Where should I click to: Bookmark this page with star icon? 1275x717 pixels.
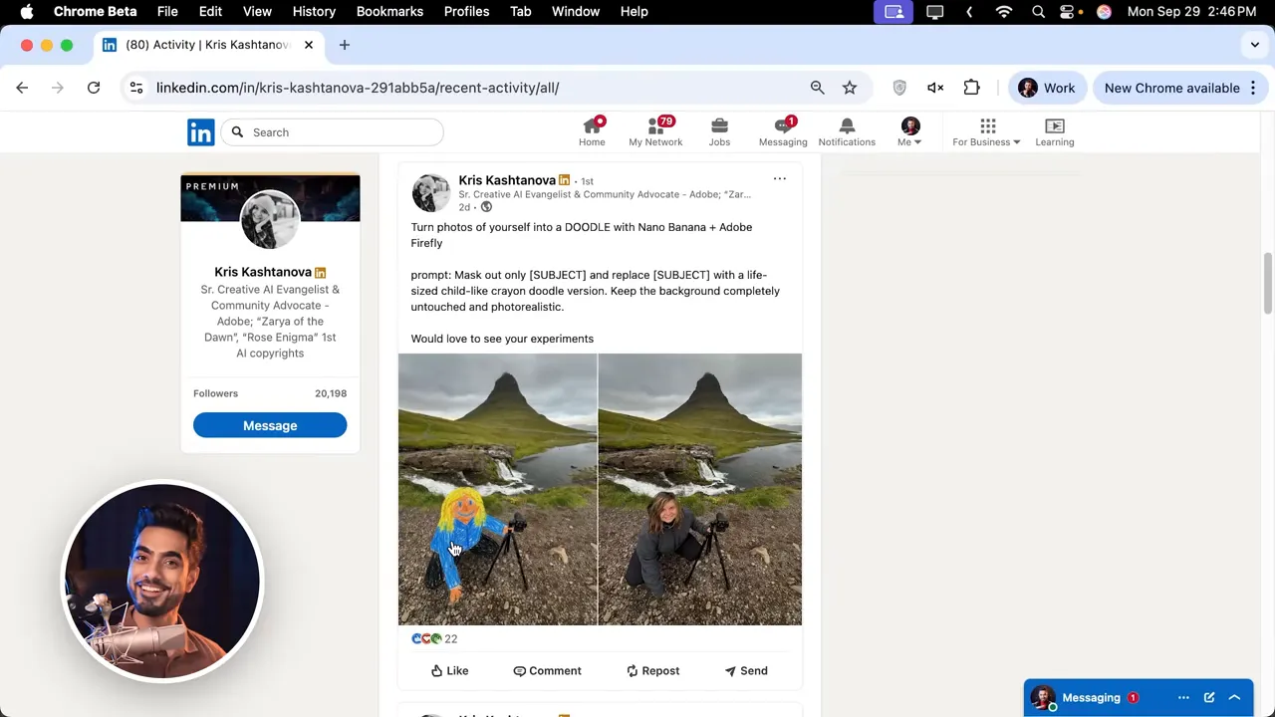tap(850, 88)
